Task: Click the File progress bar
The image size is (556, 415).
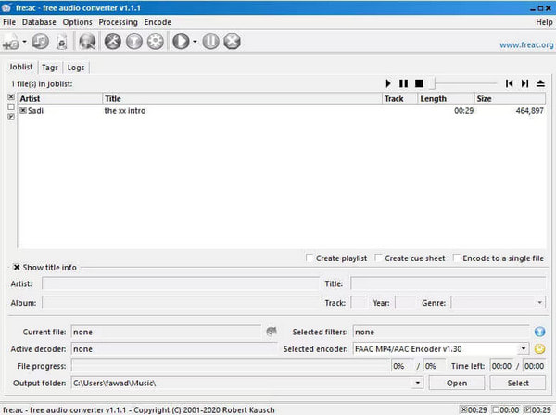Action: coord(231,366)
